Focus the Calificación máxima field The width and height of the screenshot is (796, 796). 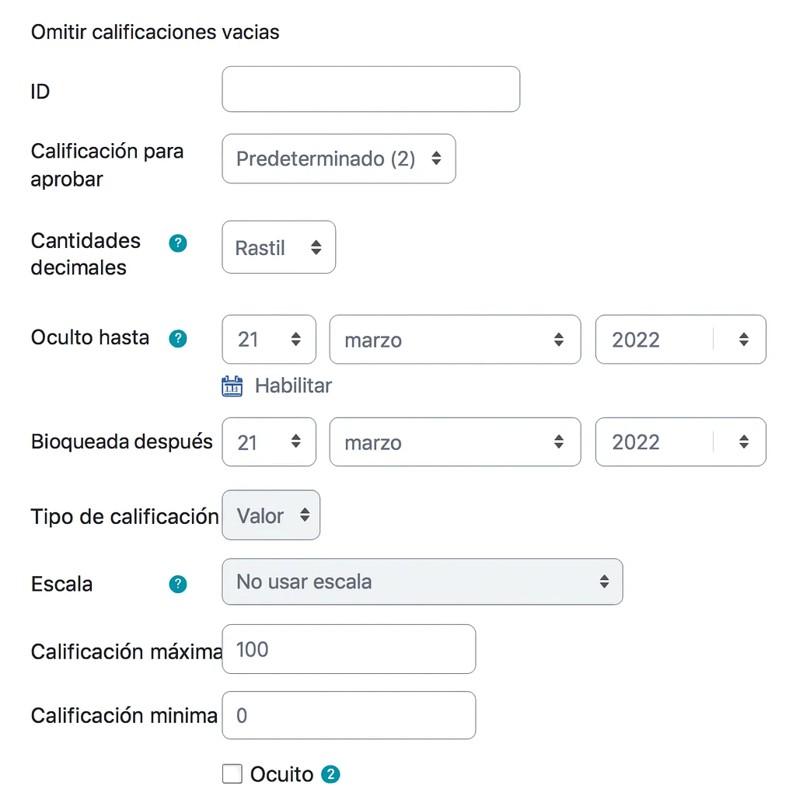click(x=348, y=649)
